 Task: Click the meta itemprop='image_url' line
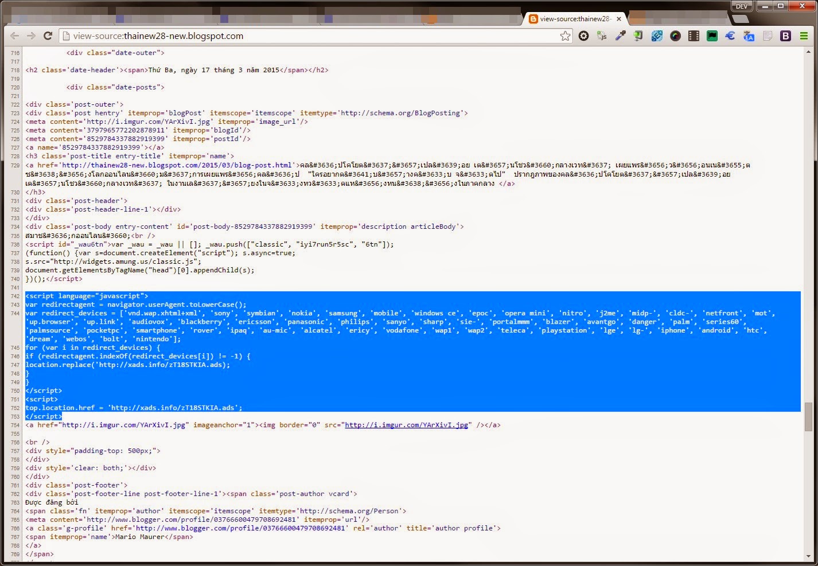click(x=166, y=122)
